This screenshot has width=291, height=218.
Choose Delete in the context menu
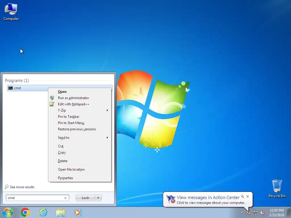[x=80, y=161]
